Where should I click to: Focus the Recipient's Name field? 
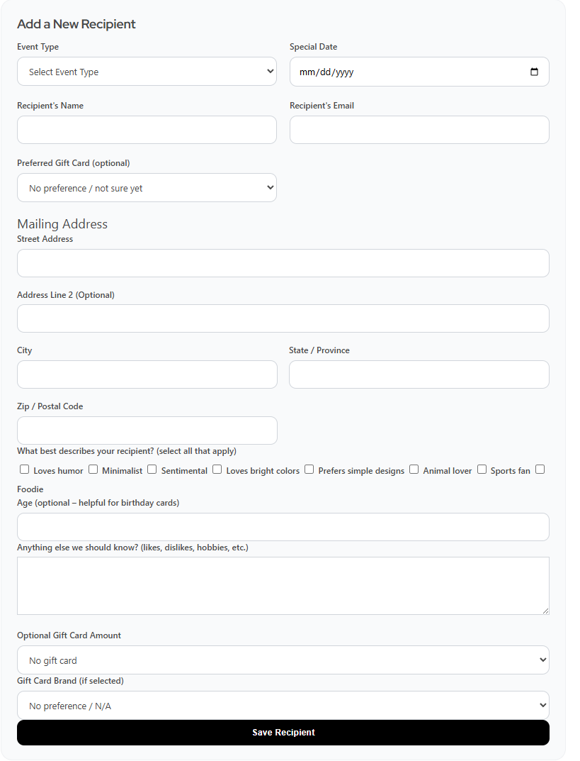tap(147, 130)
